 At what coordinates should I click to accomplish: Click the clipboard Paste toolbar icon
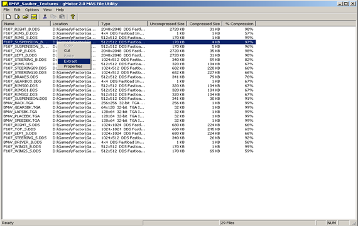point(62,17)
